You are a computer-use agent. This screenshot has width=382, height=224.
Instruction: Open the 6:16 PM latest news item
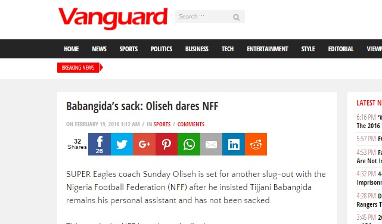click(x=369, y=122)
